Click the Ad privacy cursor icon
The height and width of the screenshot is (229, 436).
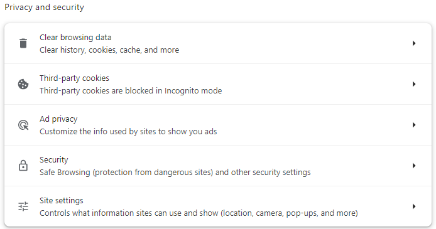(23, 125)
